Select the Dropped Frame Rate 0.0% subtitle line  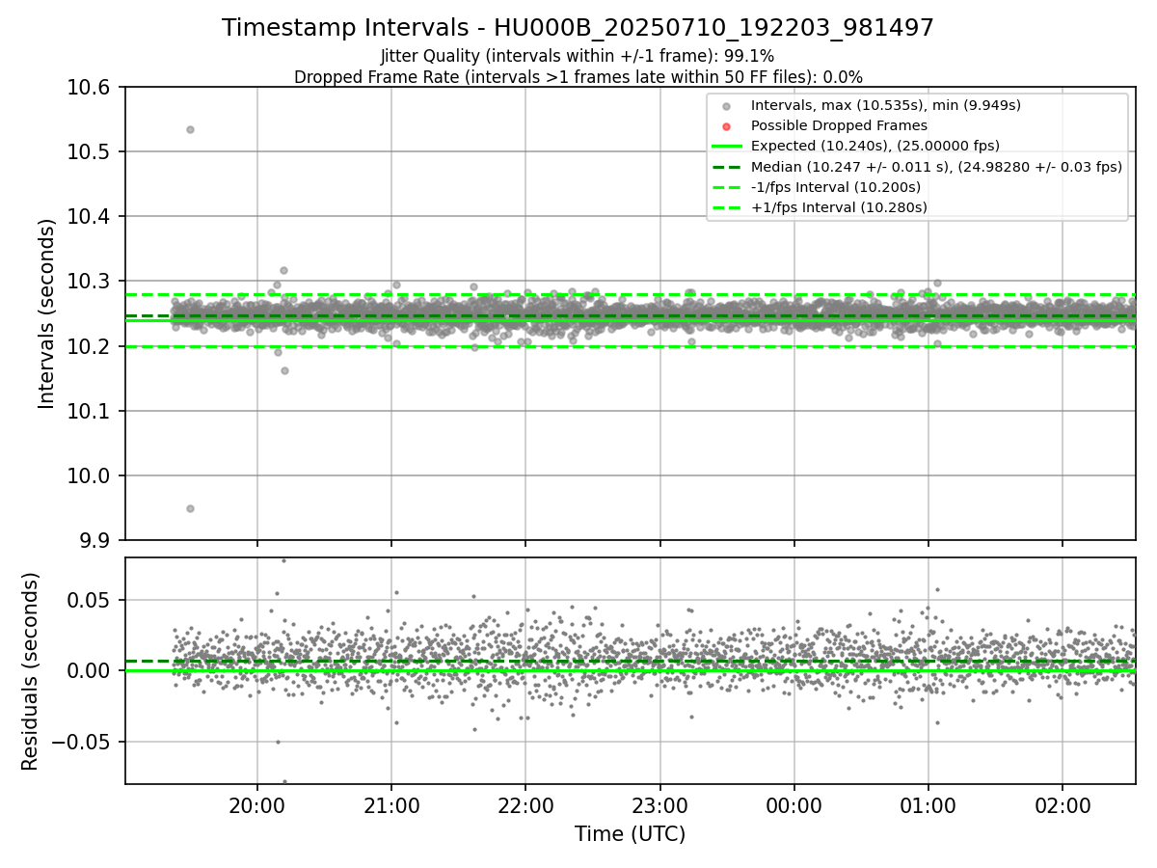[x=578, y=76]
